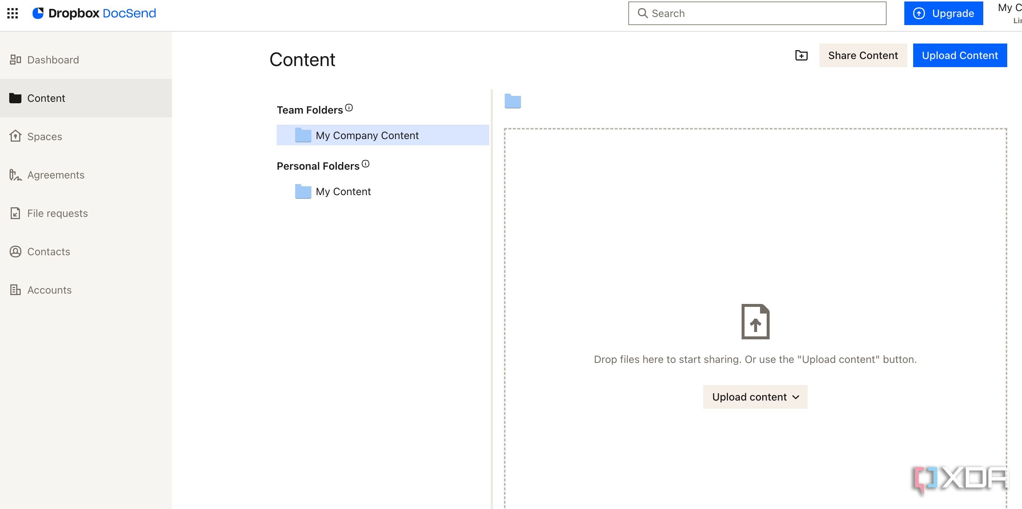Click the File requests document icon
1022x509 pixels.
(x=15, y=214)
